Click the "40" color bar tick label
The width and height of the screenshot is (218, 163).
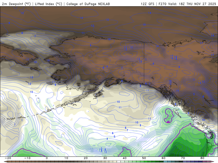pos(125,158)
